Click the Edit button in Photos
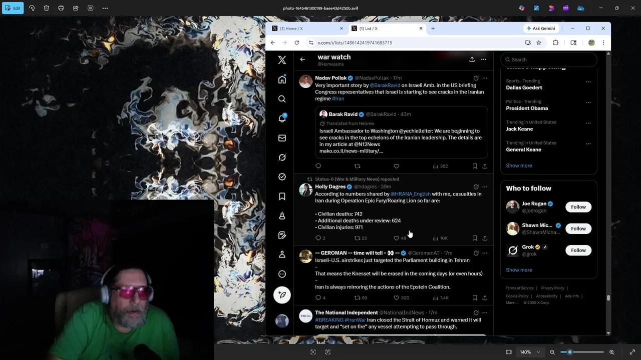This screenshot has width=641, height=360. (x=12, y=8)
